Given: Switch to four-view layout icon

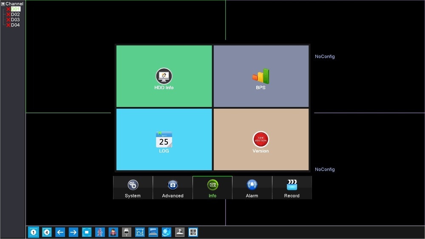Looking at the screenshot, I should coord(47,232).
